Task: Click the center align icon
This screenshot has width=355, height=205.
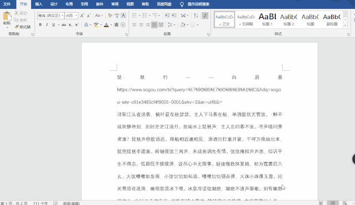Action: (x=141, y=25)
